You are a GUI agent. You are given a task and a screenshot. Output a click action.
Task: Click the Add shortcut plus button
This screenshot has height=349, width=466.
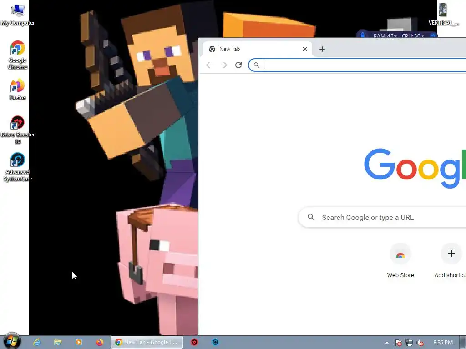[451, 254]
